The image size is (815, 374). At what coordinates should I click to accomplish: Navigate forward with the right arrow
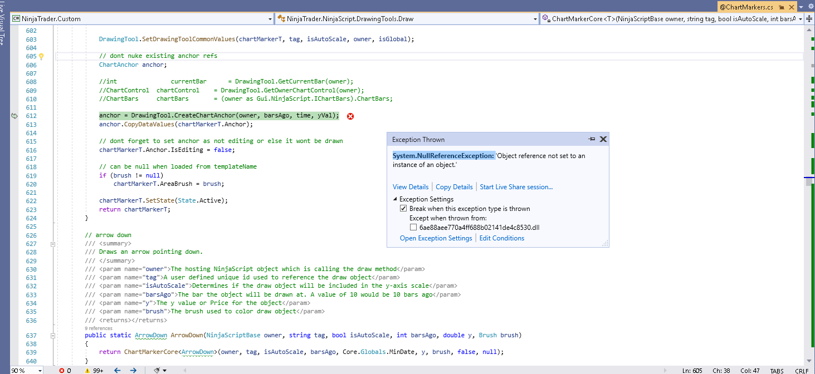click(133, 370)
